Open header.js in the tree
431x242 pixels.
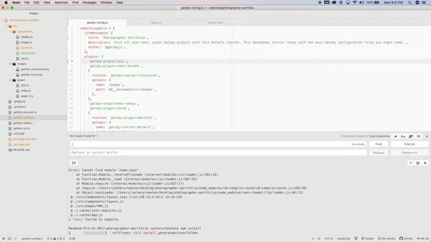point(27,37)
